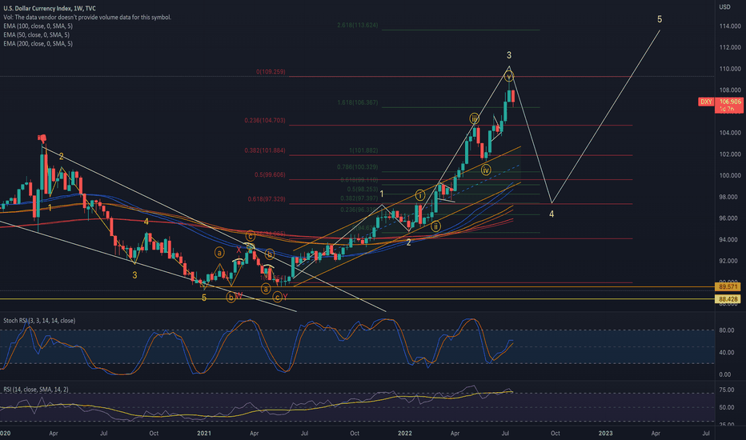Viewport: 746px width, 440px height.
Task: Click the circled iv sub-wave label
Action: click(x=485, y=170)
